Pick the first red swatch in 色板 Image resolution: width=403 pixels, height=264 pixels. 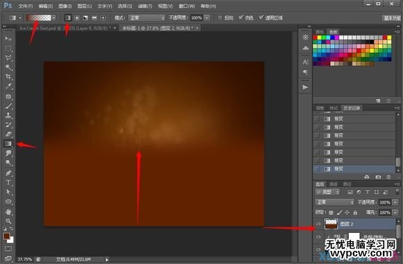click(315, 37)
